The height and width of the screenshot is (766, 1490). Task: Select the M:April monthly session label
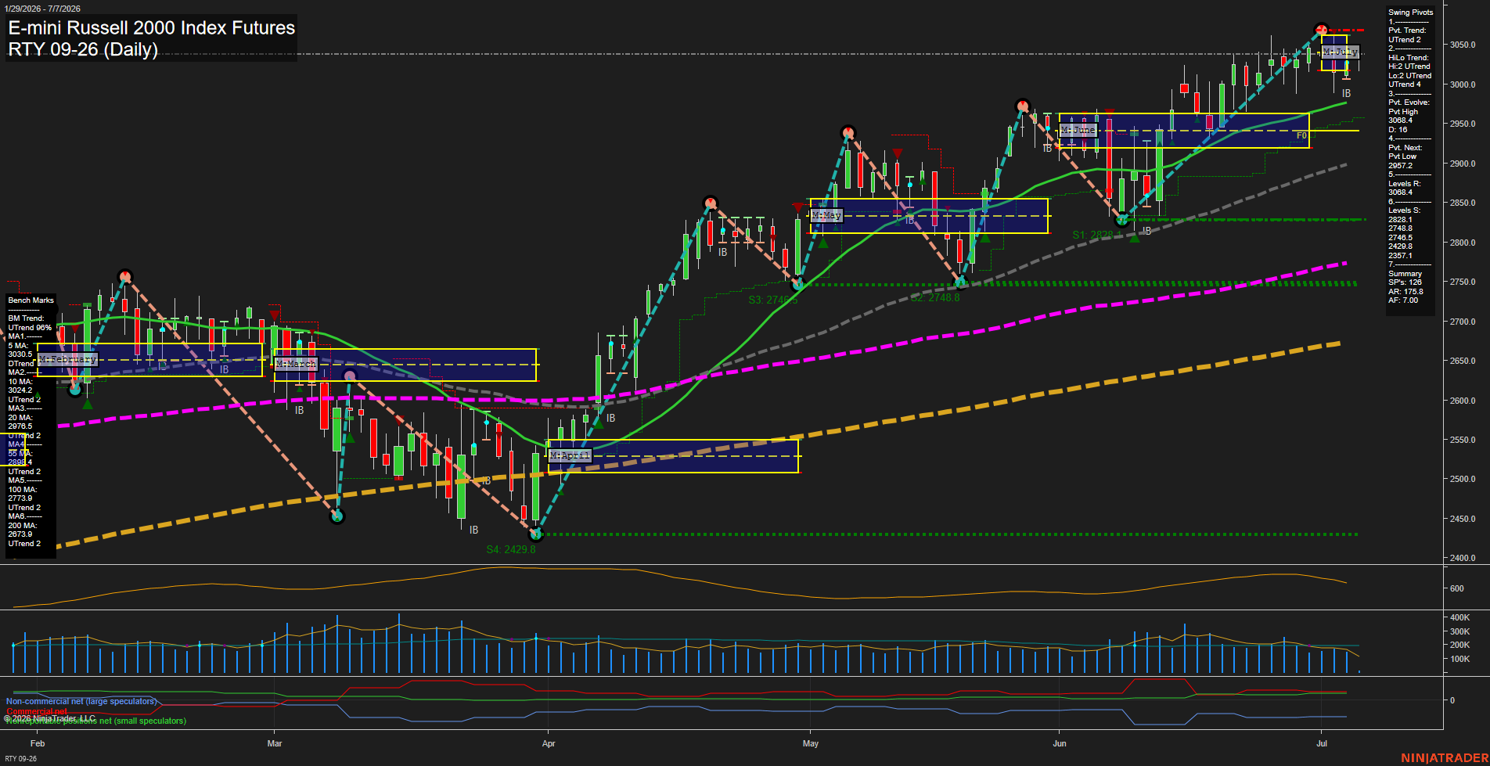pyautogui.click(x=570, y=455)
